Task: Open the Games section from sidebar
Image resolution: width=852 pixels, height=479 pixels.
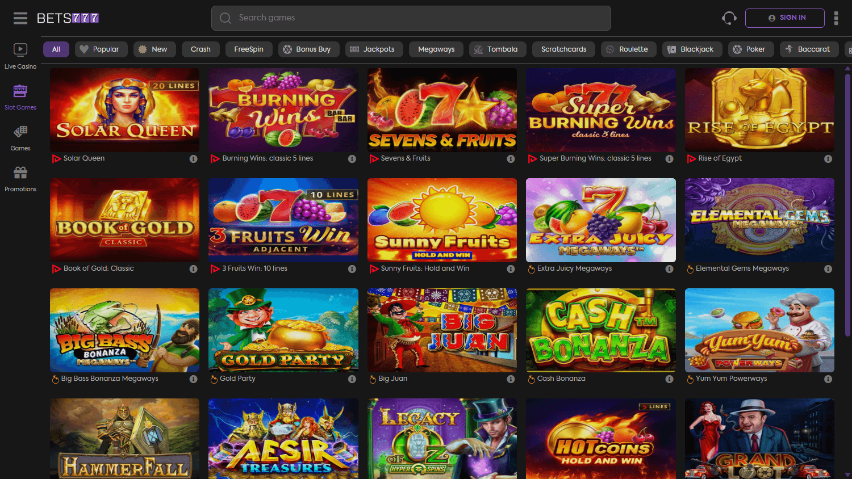Action: click(x=20, y=137)
